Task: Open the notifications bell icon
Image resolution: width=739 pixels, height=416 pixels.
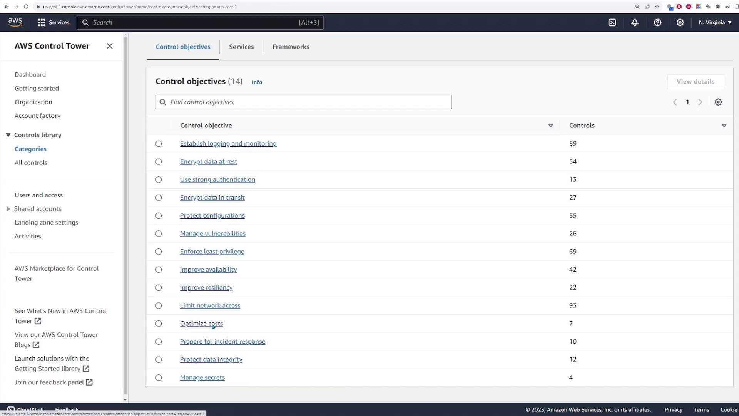Action: pos(635,22)
